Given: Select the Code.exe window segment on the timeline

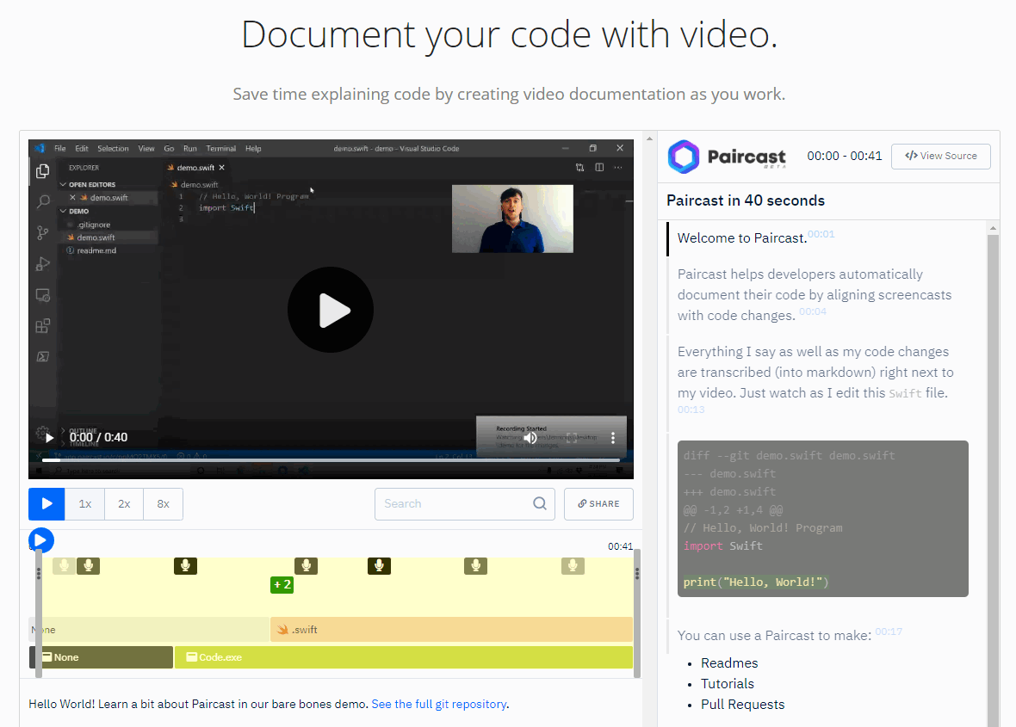Looking at the screenshot, I should tap(404, 657).
